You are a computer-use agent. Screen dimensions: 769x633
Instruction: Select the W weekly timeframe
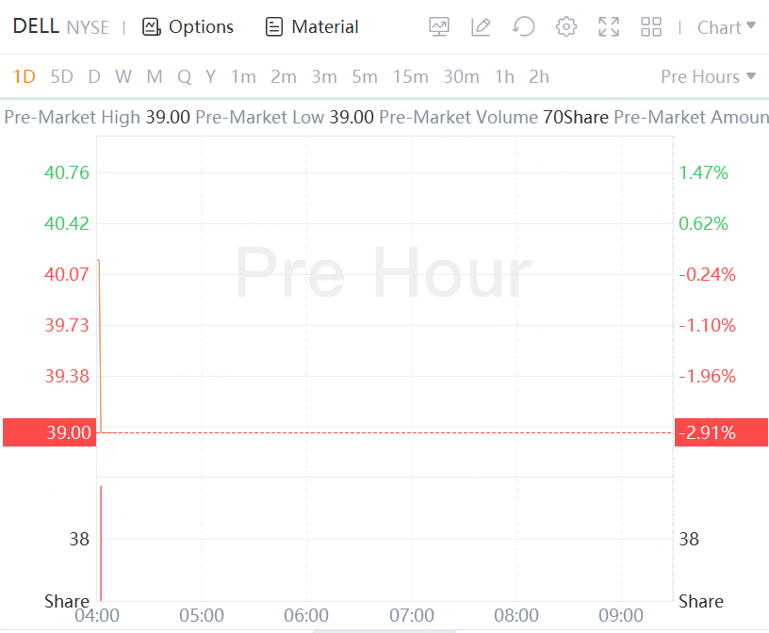click(123, 76)
